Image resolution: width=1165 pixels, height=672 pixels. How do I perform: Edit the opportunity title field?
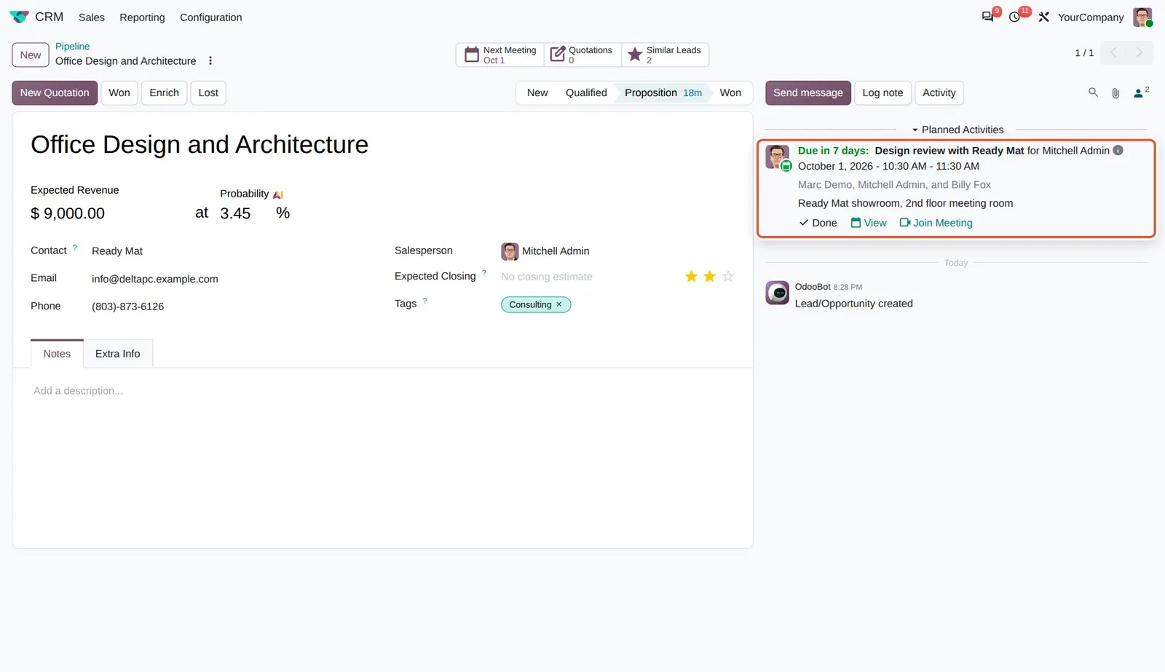point(382,145)
